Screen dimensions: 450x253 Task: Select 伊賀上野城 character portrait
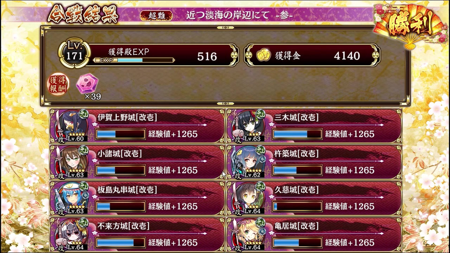point(71,126)
